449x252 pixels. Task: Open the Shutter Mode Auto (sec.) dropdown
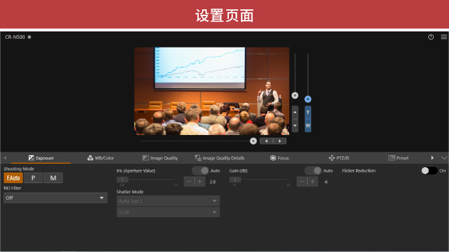[168, 201]
